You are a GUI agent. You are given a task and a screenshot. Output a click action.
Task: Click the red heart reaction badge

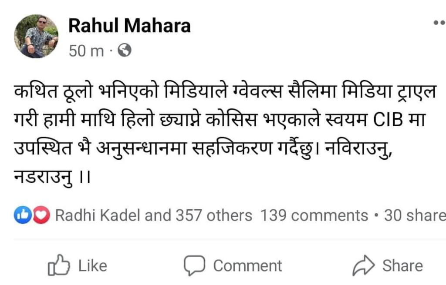pyautogui.click(x=41, y=215)
